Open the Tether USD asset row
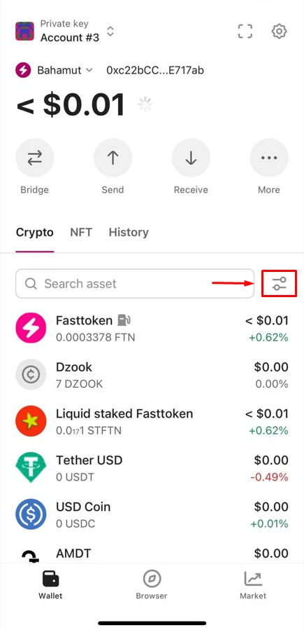The image size is (304, 630). click(152, 468)
